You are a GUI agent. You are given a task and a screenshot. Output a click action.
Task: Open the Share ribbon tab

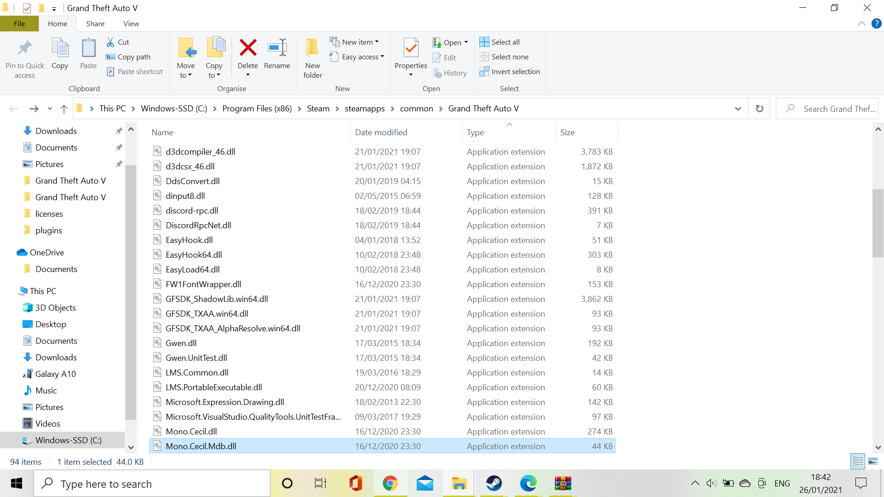[95, 23]
